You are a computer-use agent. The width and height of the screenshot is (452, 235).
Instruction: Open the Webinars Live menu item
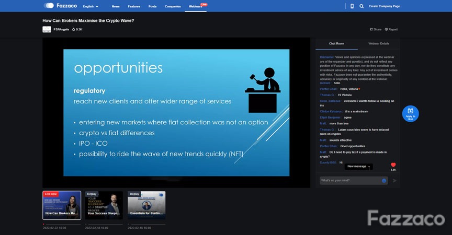point(196,6)
